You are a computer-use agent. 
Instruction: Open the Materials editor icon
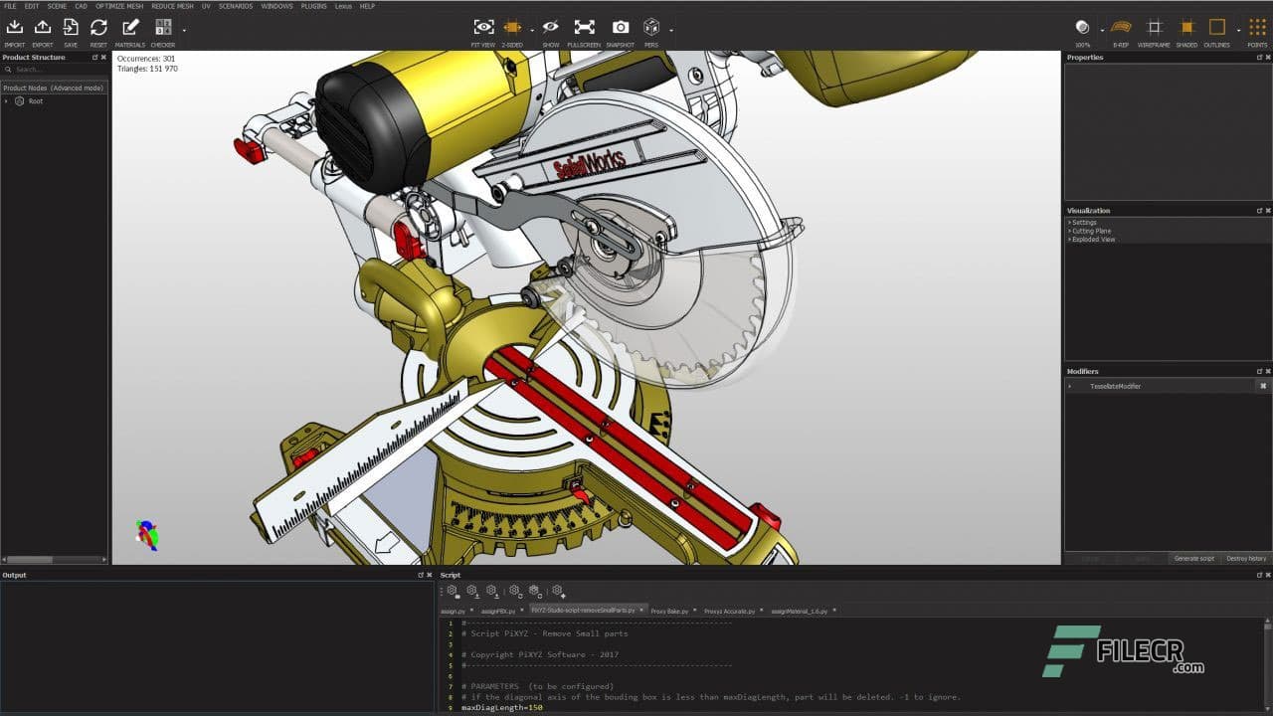pos(130,29)
